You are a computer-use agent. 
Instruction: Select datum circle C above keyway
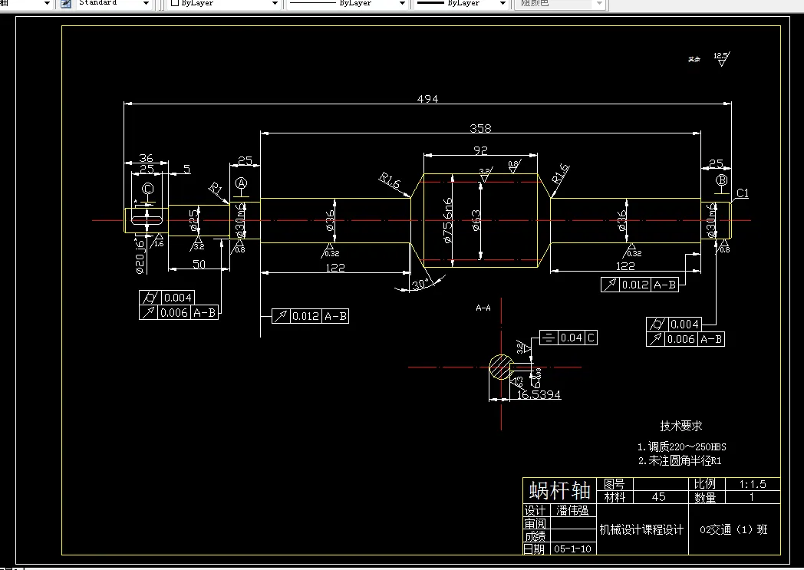147,189
